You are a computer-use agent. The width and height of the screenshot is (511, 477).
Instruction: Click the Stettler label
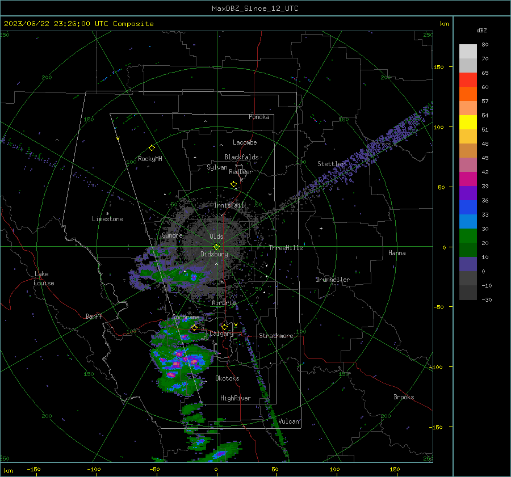pos(331,164)
